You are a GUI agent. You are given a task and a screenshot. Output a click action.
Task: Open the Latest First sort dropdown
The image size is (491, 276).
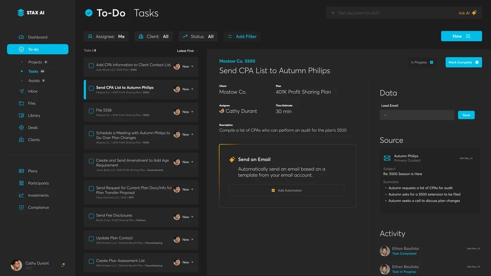[x=187, y=51]
